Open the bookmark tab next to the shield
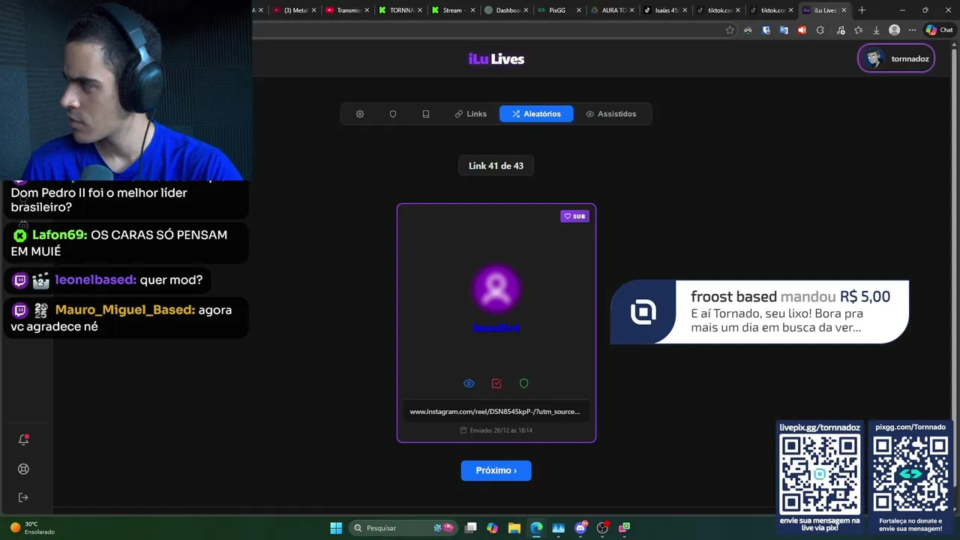 [x=426, y=114]
